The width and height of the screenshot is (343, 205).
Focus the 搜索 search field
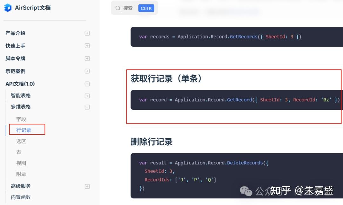[135, 8]
